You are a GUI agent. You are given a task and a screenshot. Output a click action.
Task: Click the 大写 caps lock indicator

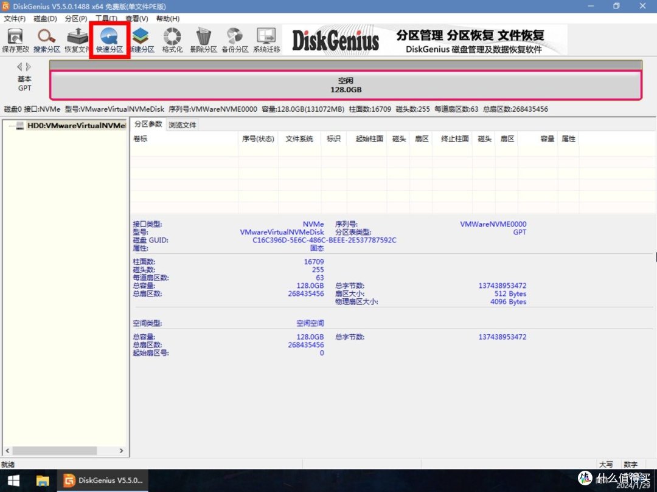tap(606, 465)
